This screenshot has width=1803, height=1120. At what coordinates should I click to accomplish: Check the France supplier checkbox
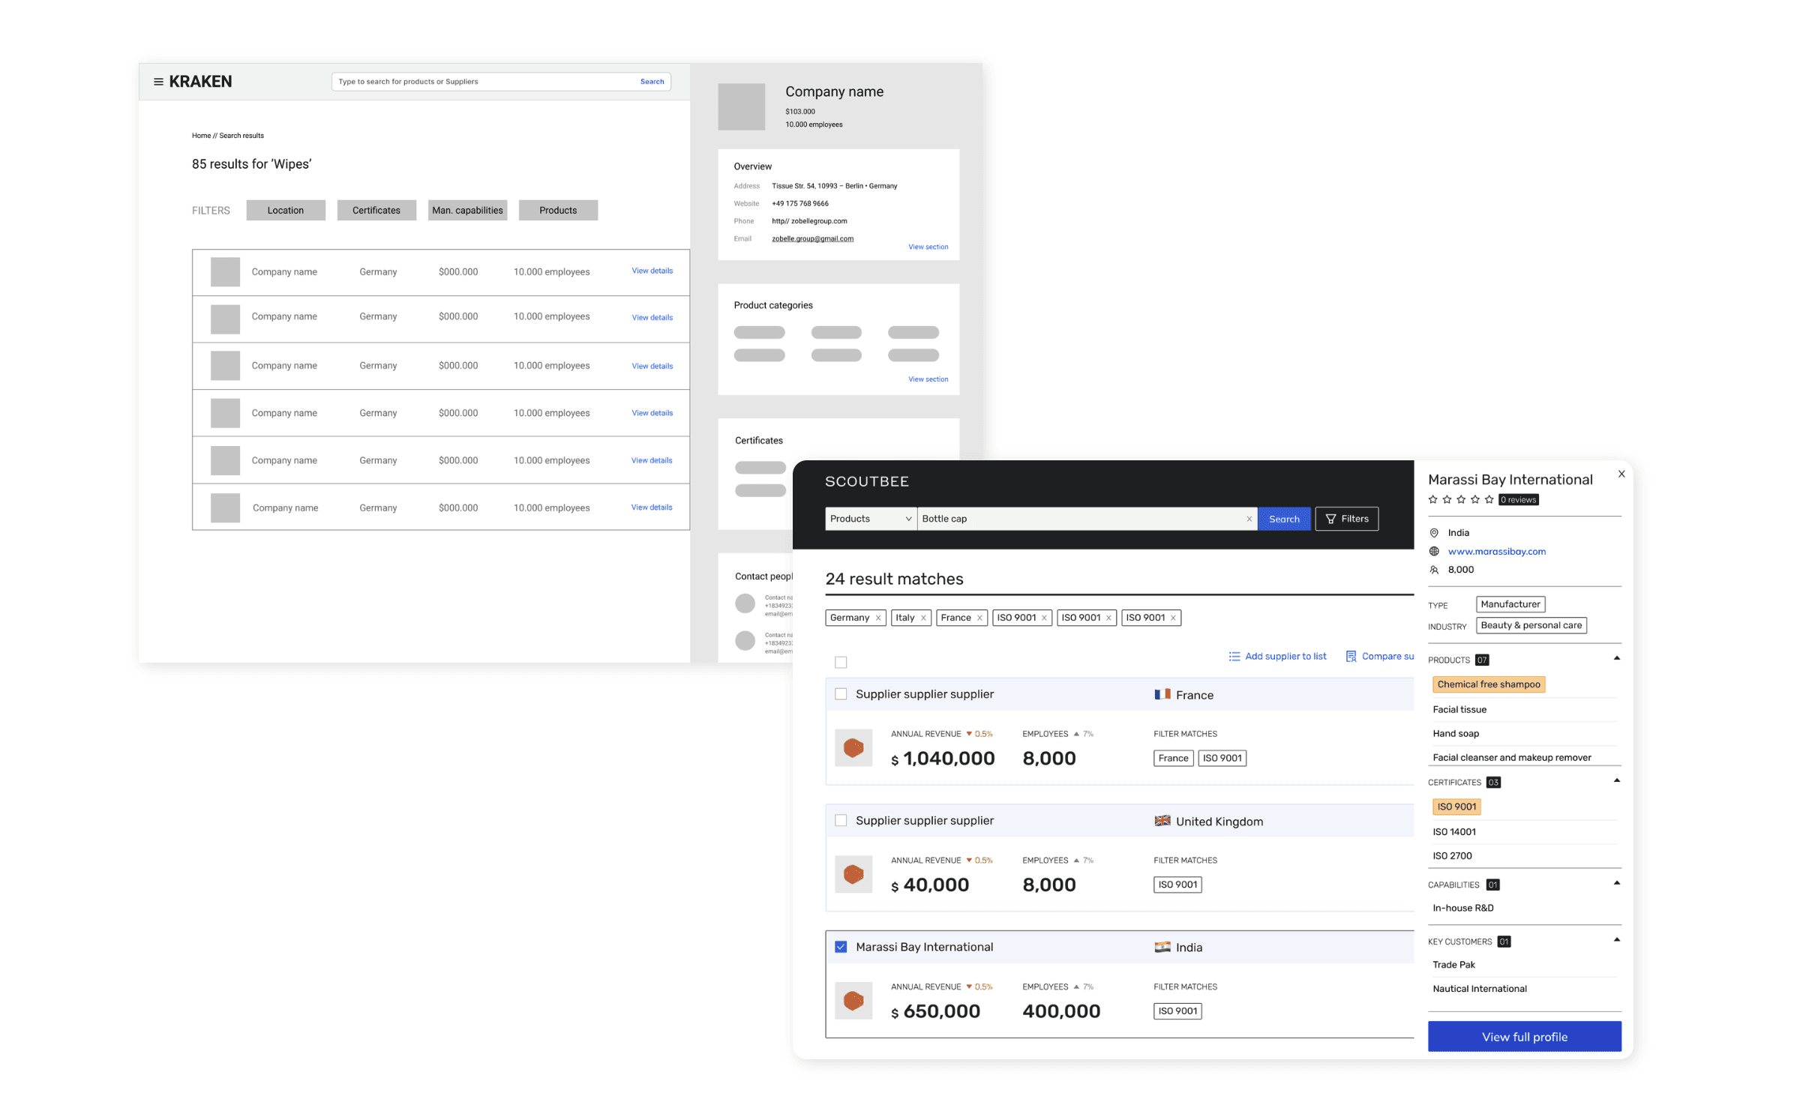click(x=841, y=694)
